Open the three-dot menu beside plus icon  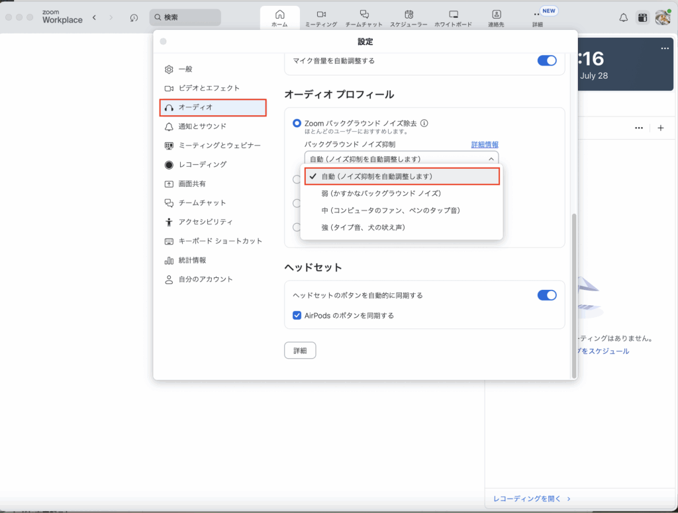[639, 128]
